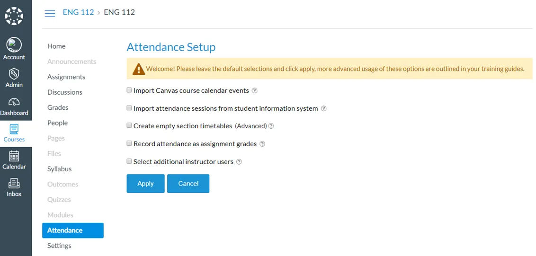
Task: Enable Create empty section timetables
Action: (x=129, y=125)
